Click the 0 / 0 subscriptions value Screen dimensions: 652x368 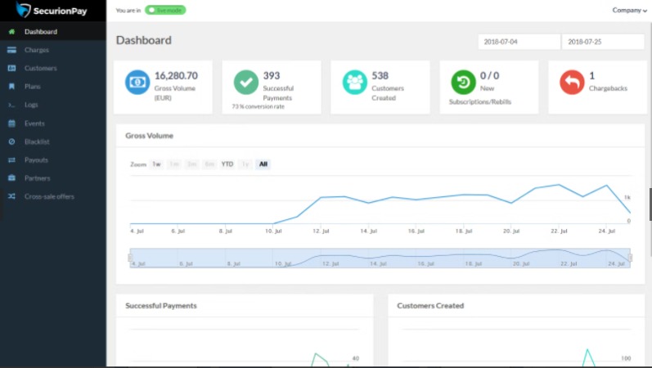tap(489, 76)
